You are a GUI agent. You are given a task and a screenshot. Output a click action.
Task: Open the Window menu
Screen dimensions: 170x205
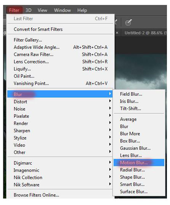pos(63,10)
